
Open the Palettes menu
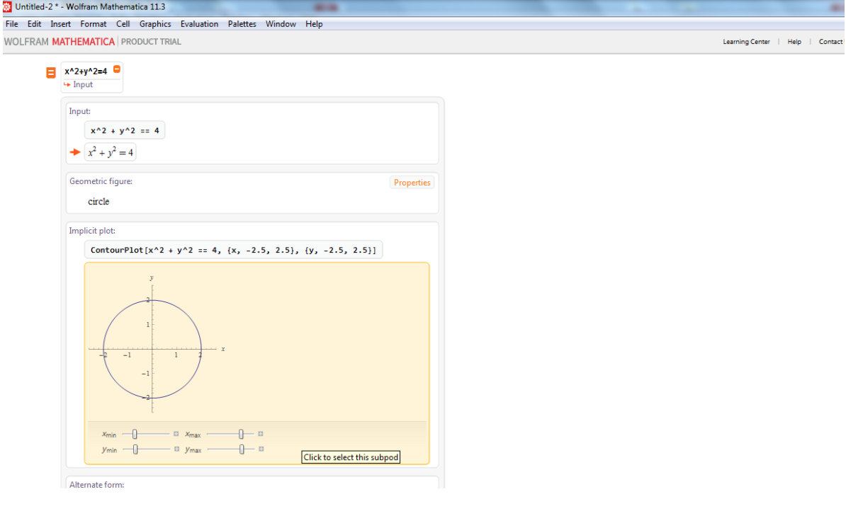(x=242, y=24)
